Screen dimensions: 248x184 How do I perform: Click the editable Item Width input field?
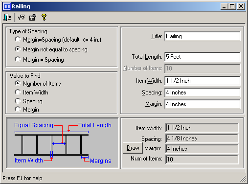coord(202,81)
